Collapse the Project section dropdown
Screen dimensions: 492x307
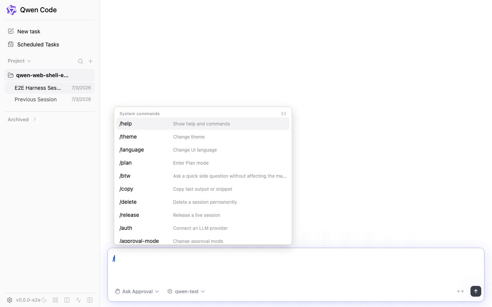point(19,61)
